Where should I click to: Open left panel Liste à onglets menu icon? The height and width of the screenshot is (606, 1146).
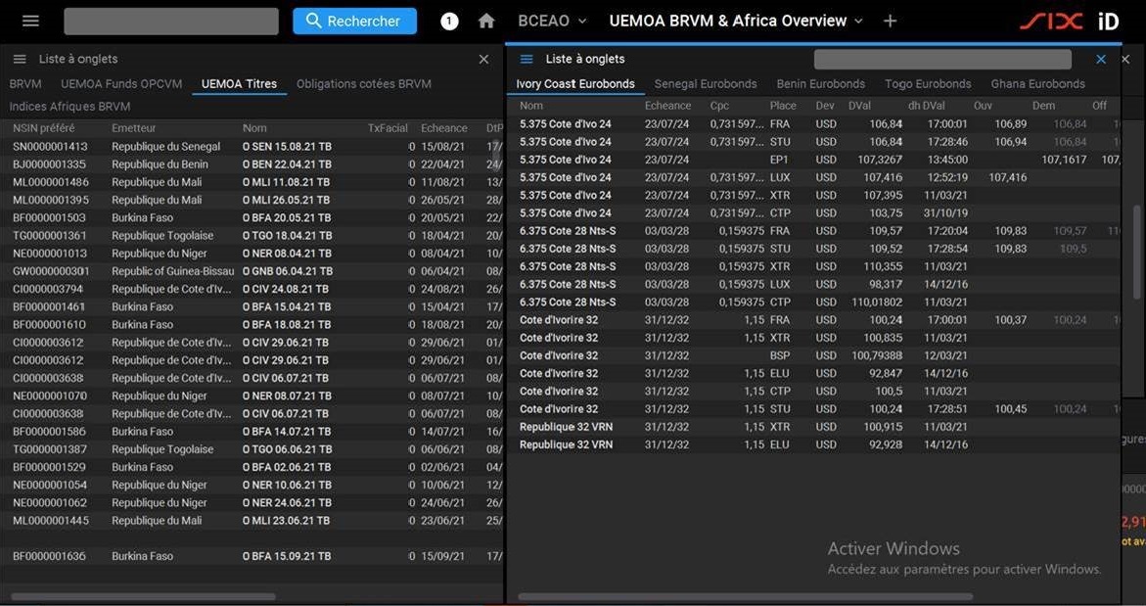tap(20, 59)
